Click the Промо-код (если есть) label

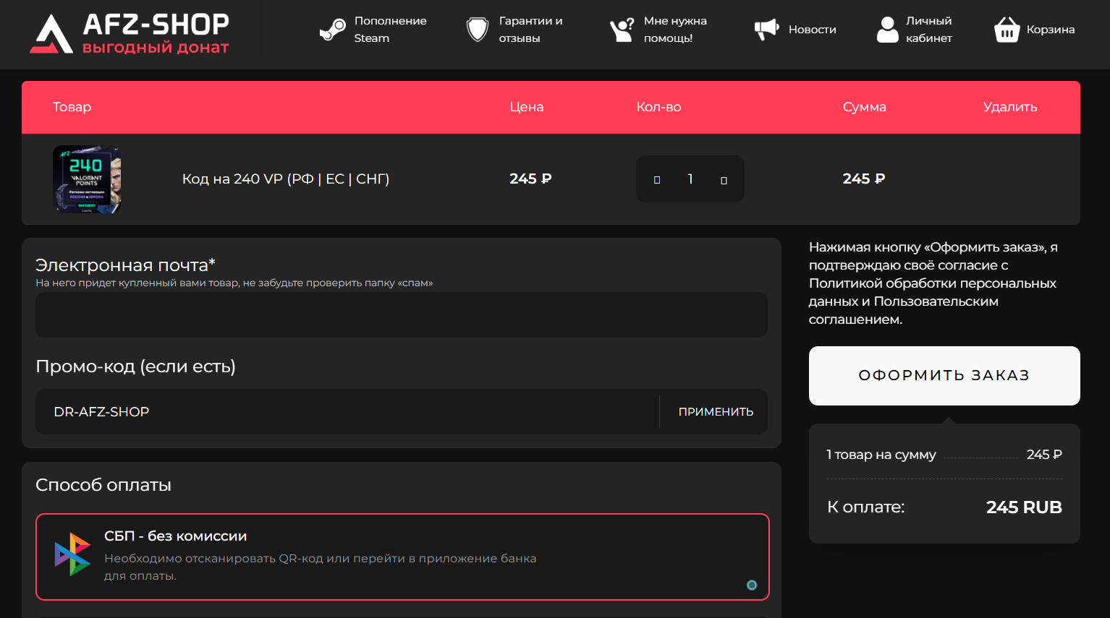point(135,366)
